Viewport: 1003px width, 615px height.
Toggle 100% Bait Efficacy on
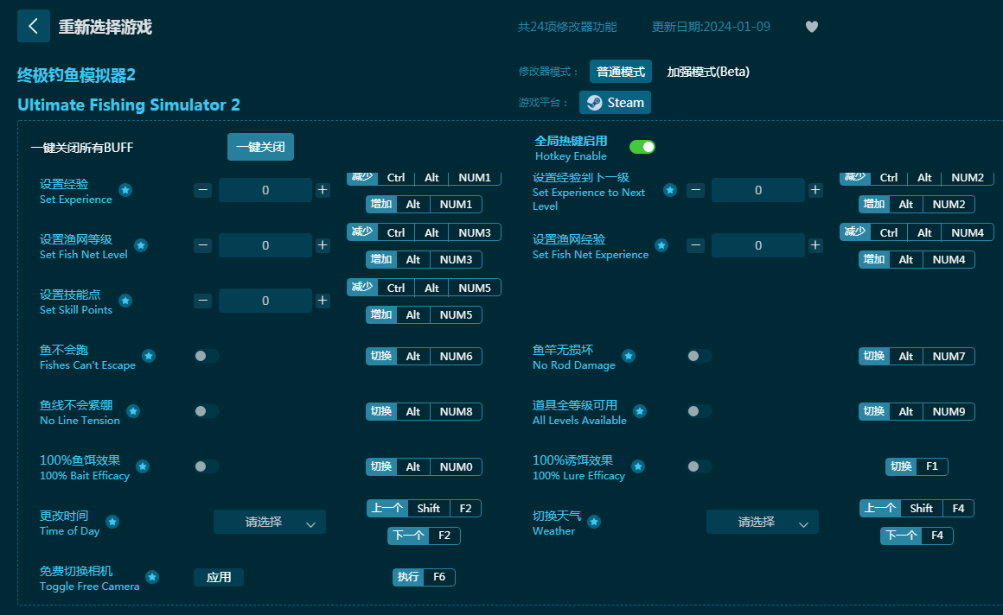click(x=207, y=466)
